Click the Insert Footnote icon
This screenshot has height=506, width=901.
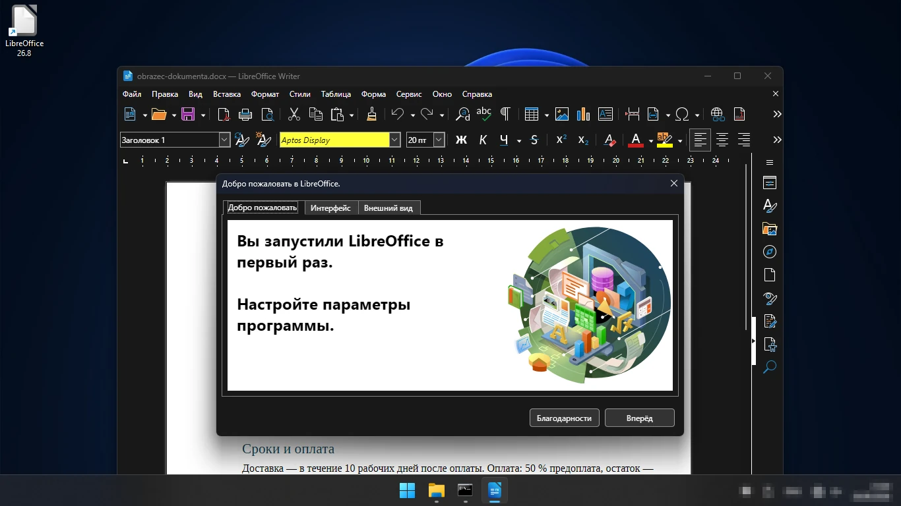point(739,114)
